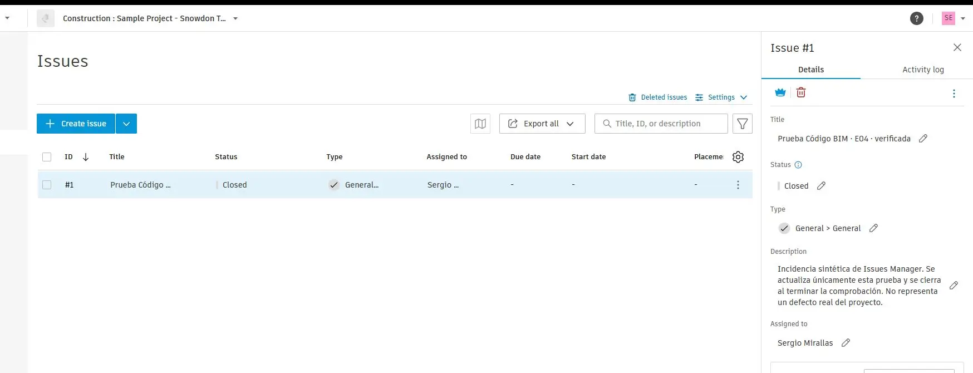Open the project selector dropdown arrow
This screenshot has height=373, width=973.
[x=235, y=18]
